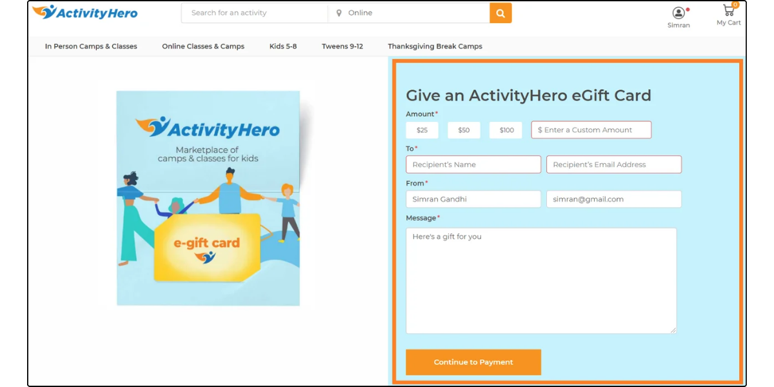Open Online Classes & Camps menu
Viewport: 774px width, 387px height.
click(203, 46)
